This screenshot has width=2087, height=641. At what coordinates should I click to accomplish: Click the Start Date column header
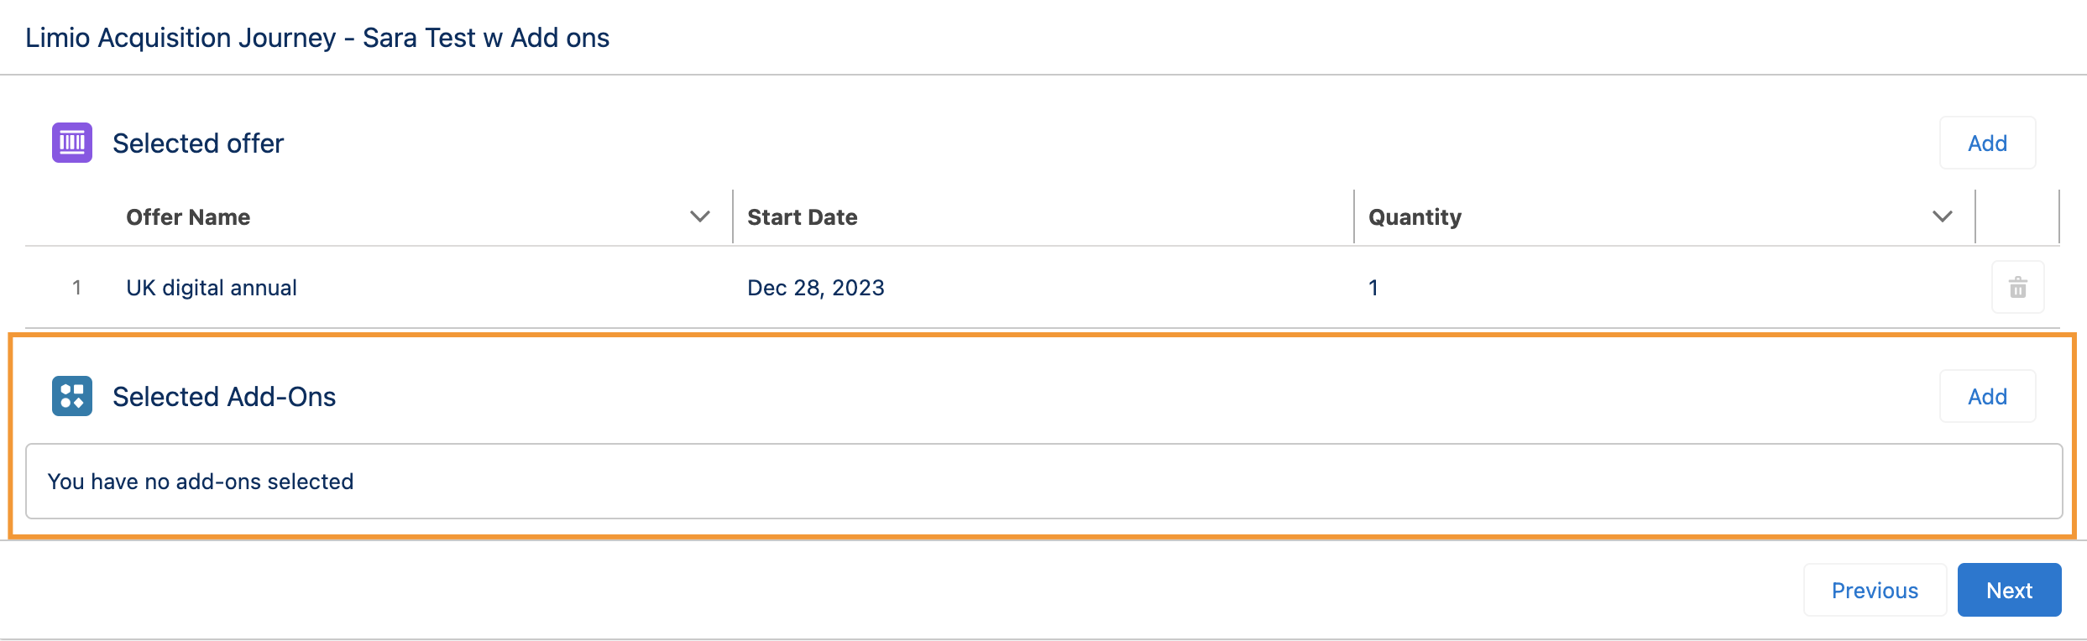tap(803, 217)
